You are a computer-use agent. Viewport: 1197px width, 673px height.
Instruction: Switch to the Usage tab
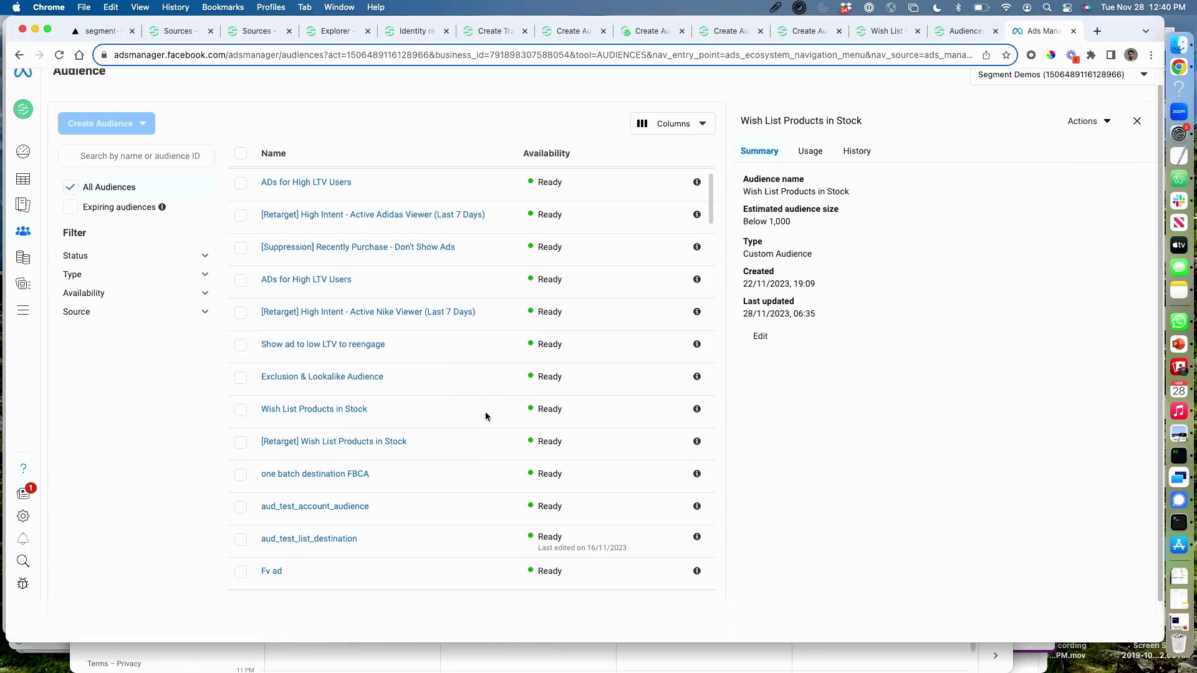click(x=810, y=151)
